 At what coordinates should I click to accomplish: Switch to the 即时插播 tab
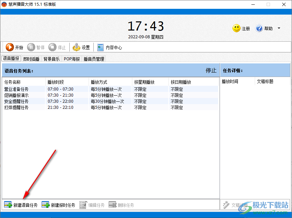[x=31, y=59]
